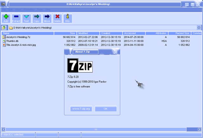
Task: Open the Help menu
Action: (x=48, y=10)
